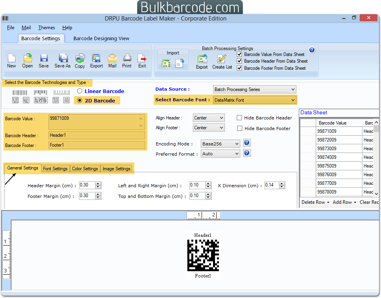Open Batch Processing Settings help icon
The width and height of the screenshot is (381, 298).
click(x=312, y=50)
